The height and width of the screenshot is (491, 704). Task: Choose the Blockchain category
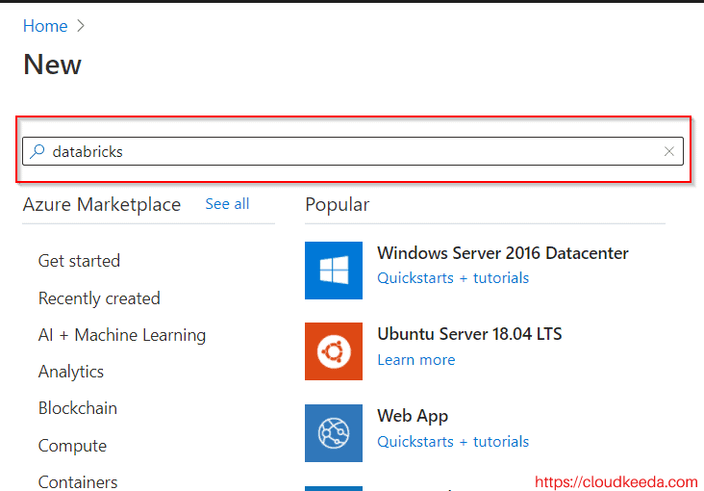coord(78,408)
